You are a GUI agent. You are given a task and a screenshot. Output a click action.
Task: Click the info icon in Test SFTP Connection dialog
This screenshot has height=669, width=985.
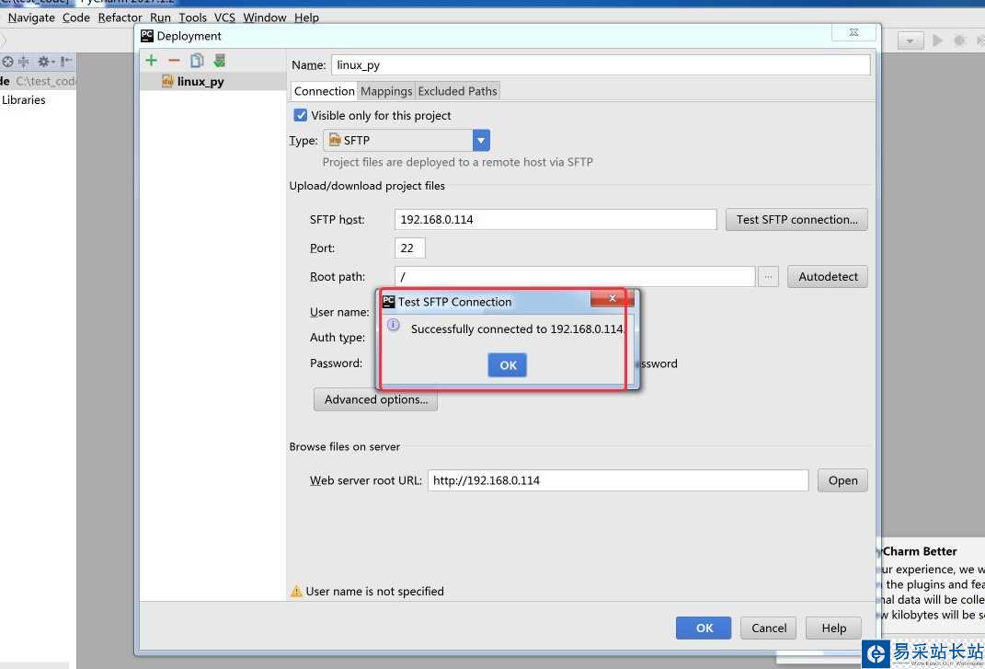pyautogui.click(x=394, y=325)
